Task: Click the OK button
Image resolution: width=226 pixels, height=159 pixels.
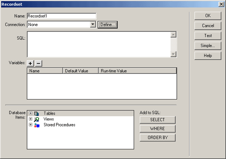Action: (208, 16)
